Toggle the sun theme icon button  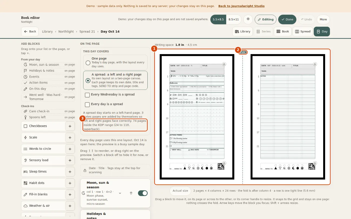click(248, 19)
